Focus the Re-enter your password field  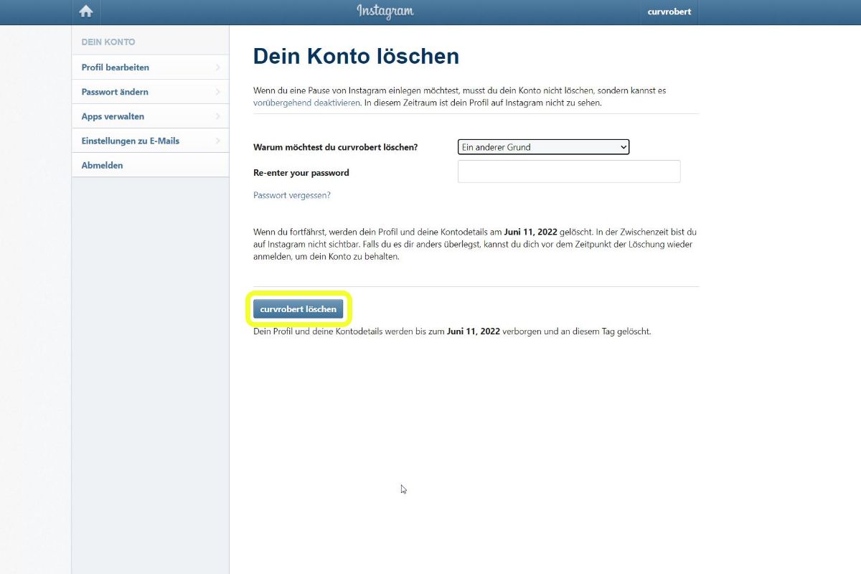tap(568, 171)
